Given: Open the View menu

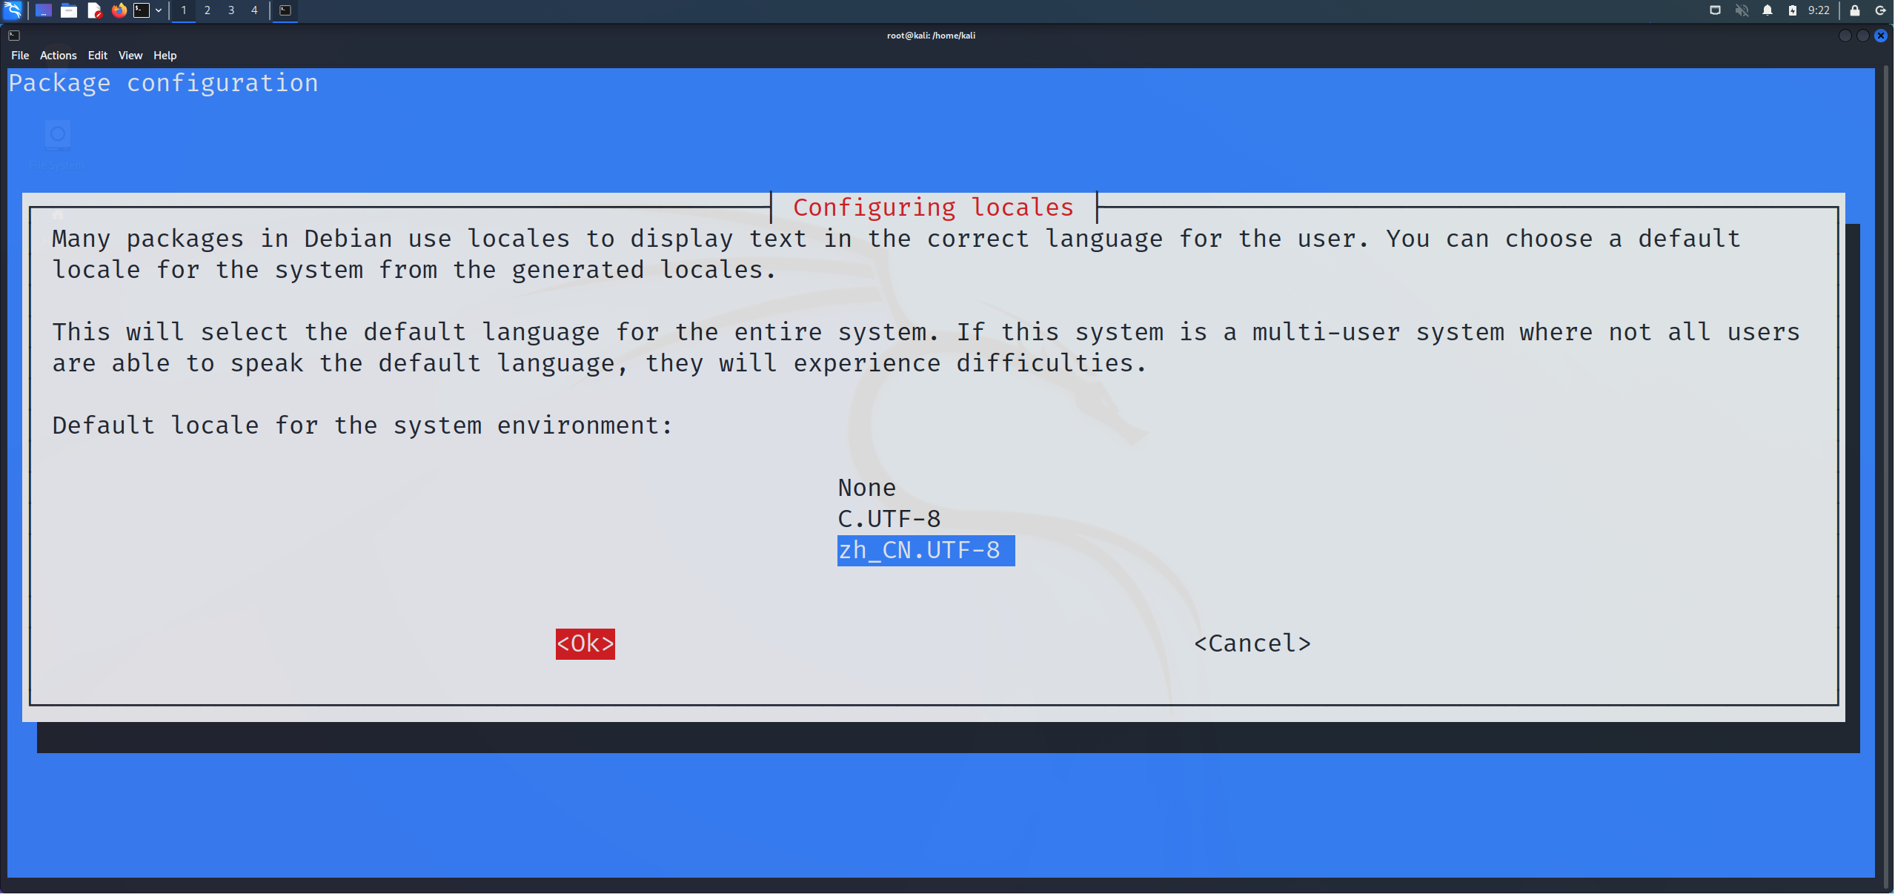Looking at the screenshot, I should (x=130, y=56).
